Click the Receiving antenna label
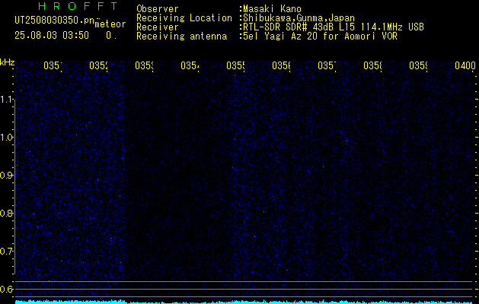Screen dimensions: 479x304 pyautogui.click(x=181, y=36)
